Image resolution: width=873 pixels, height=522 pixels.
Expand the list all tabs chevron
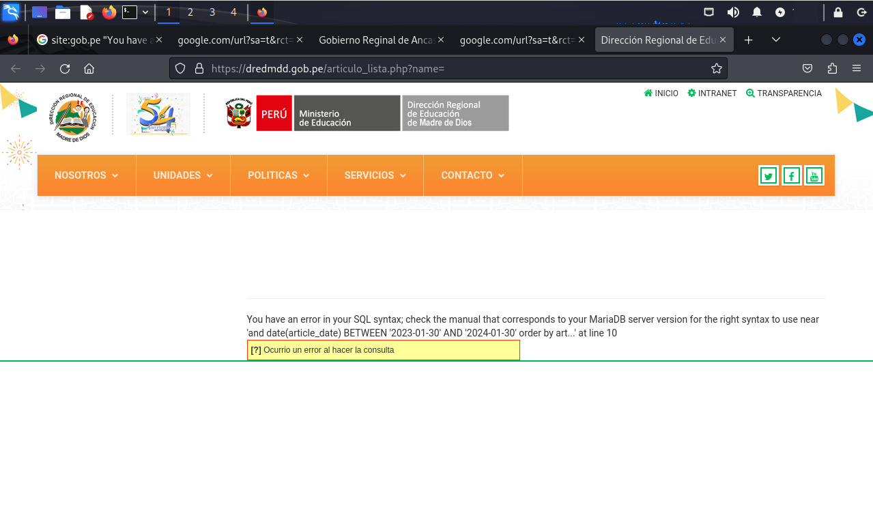click(776, 40)
